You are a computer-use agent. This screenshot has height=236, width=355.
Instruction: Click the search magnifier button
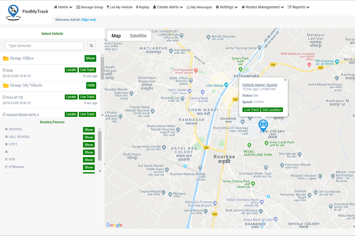pos(91,46)
